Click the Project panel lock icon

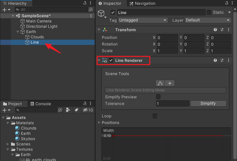pyautogui.click(x=85, y=103)
